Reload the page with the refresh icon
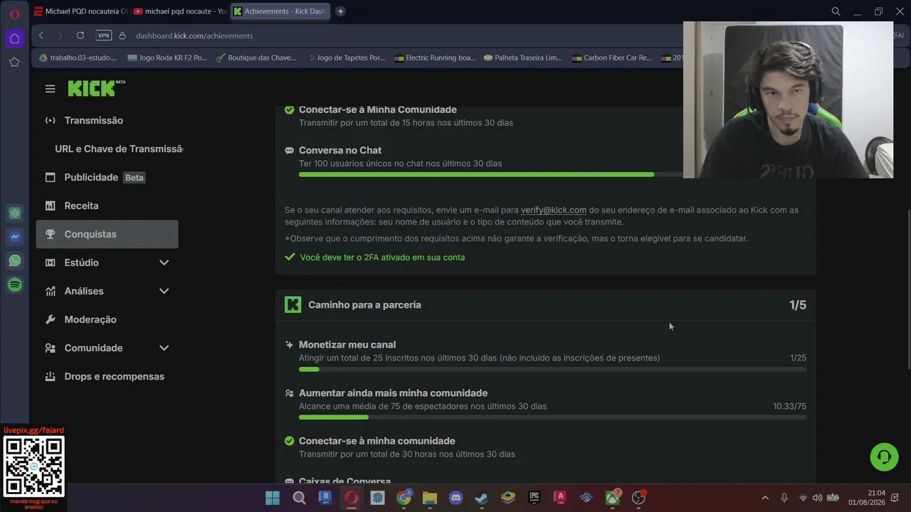Viewport: 911px width, 512px height. [x=80, y=36]
